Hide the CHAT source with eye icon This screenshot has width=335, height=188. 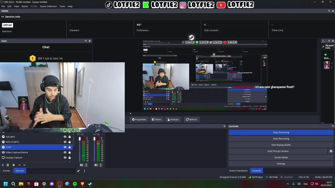coord(65,147)
